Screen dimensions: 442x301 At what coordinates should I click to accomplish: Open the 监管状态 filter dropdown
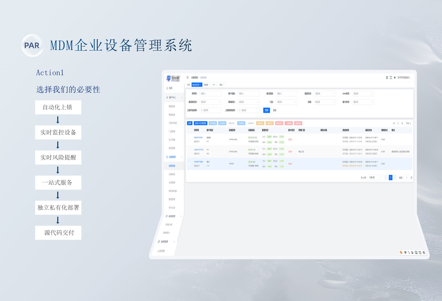[x=325, y=94]
